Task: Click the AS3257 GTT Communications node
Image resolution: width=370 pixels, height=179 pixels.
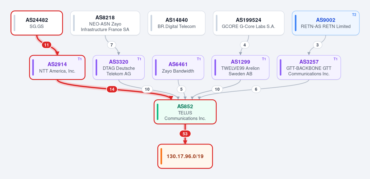Action: pos(309,67)
